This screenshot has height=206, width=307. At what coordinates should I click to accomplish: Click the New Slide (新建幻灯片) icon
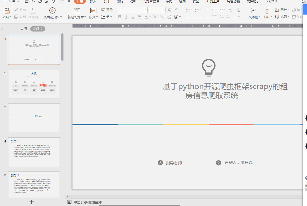click(76, 11)
